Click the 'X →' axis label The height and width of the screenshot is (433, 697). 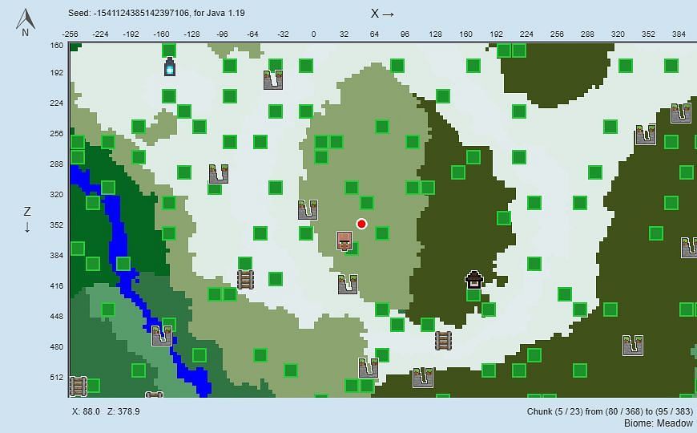[x=382, y=14]
